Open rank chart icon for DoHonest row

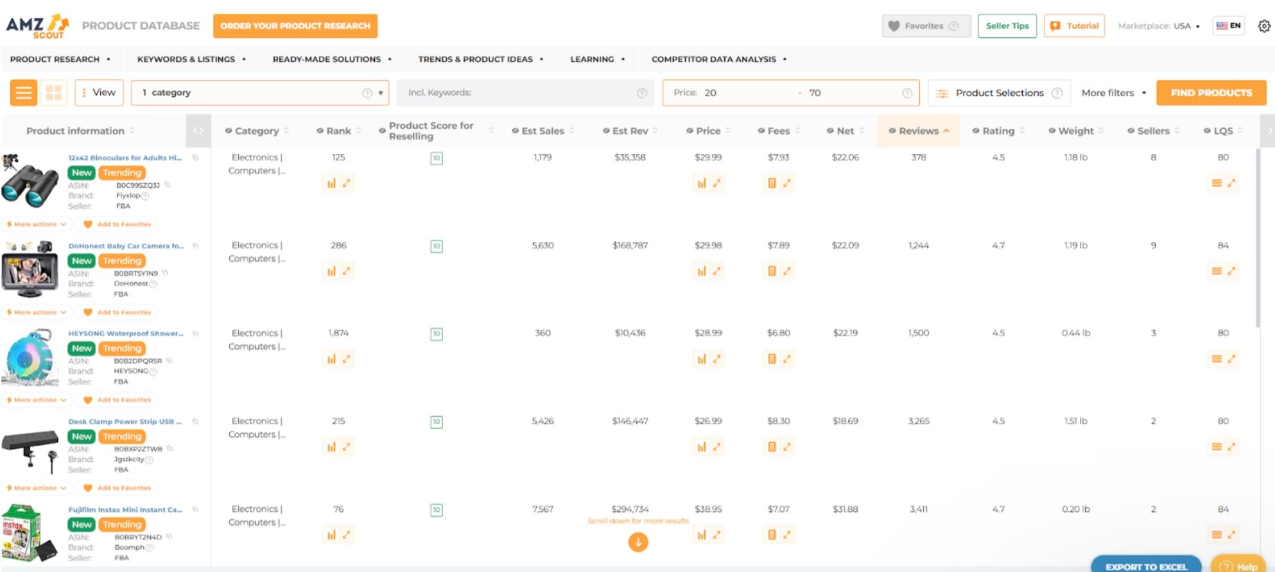[x=331, y=271]
